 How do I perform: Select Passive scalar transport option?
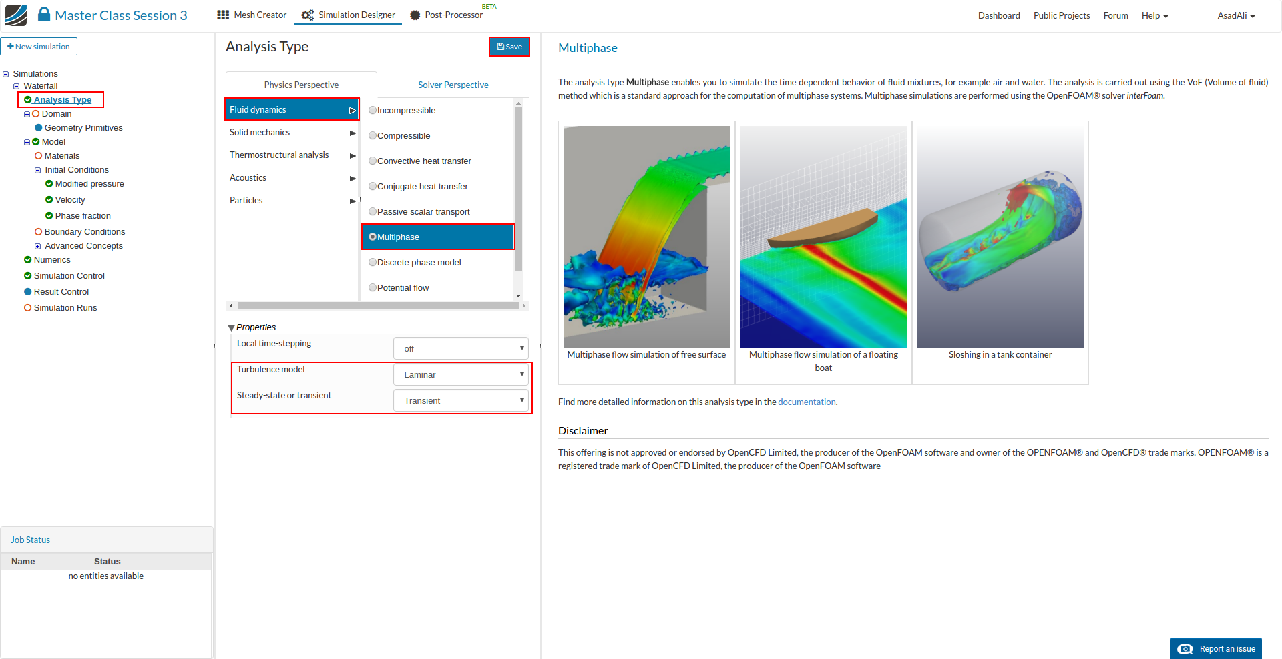[x=373, y=212]
